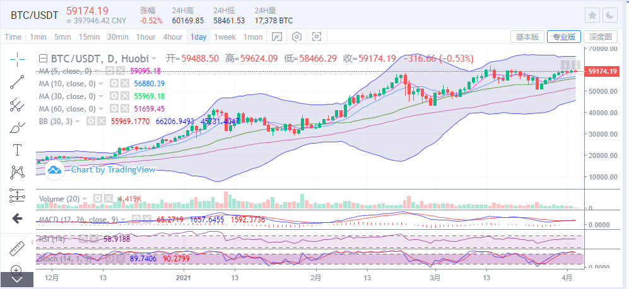The height and width of the screenshot is (289, 629).
Task: Open RSI (14) settings gear
Action: click(83, 239)
